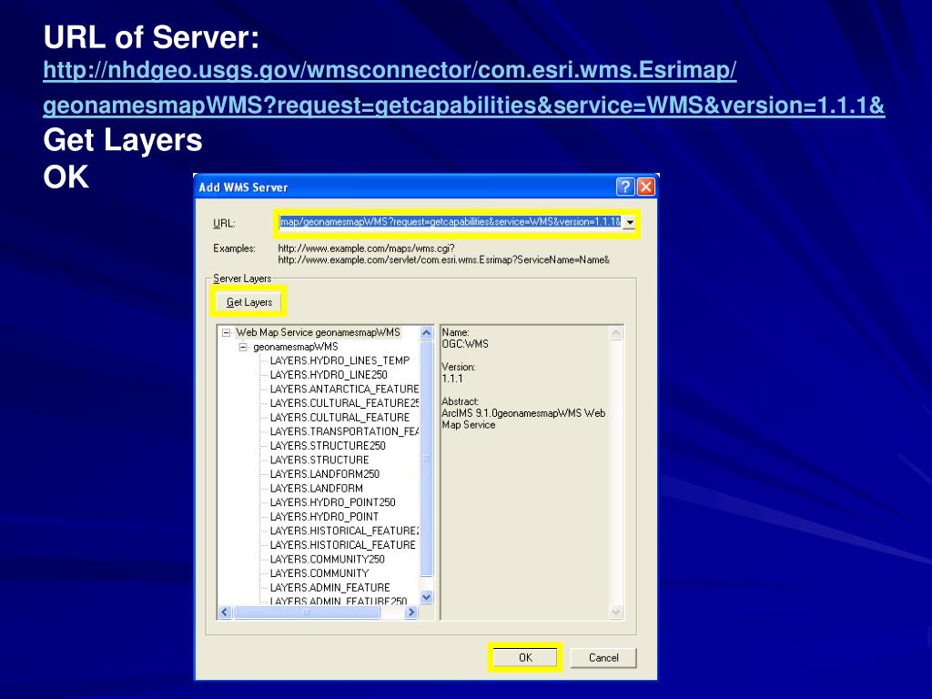
Task: Open the nhdgeo.usgs.gov hyperlink on the slide
Action: tap(463, 87)
